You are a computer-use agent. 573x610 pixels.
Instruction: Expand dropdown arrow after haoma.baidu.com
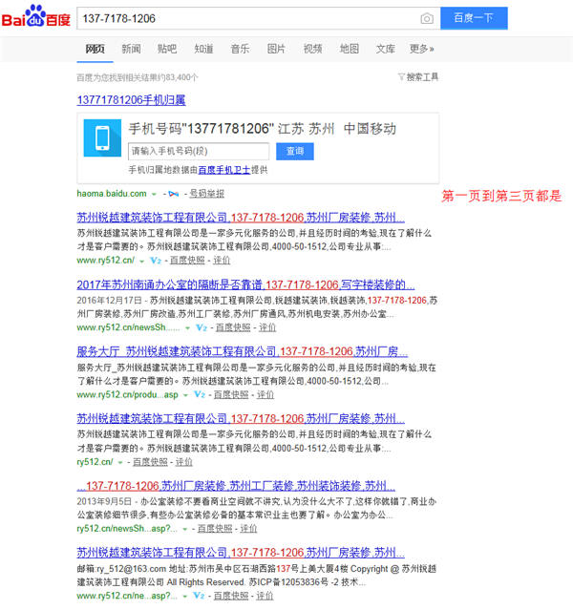coord(154,194)
